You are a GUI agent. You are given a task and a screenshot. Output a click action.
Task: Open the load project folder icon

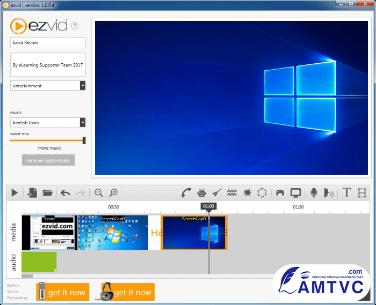[x=47, y=193]
